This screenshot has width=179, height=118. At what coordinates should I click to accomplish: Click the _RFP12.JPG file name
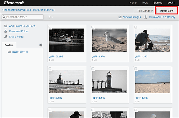point(56,98)
